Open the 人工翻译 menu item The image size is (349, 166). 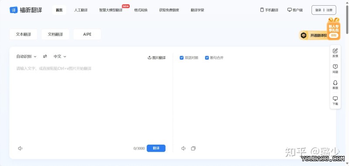[81, 10]
